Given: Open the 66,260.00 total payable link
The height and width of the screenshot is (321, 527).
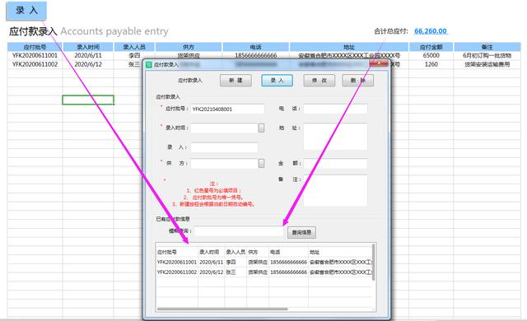Looking at the screenshot, I should coord(431,31).
